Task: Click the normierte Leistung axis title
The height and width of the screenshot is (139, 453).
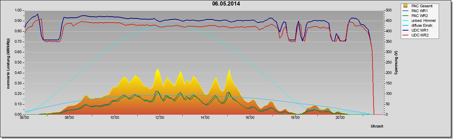Action: [8, 63]
